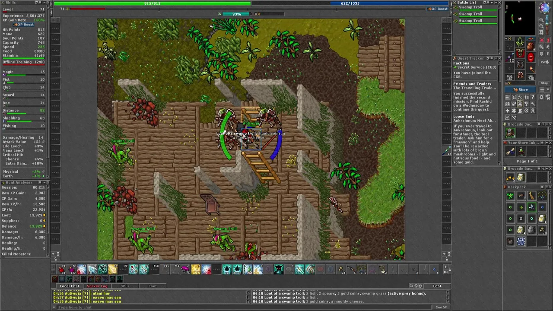The width and height of the screenshot is (553, 311).
Task: Switch to the Server Log tab
Action: [97, 286]
